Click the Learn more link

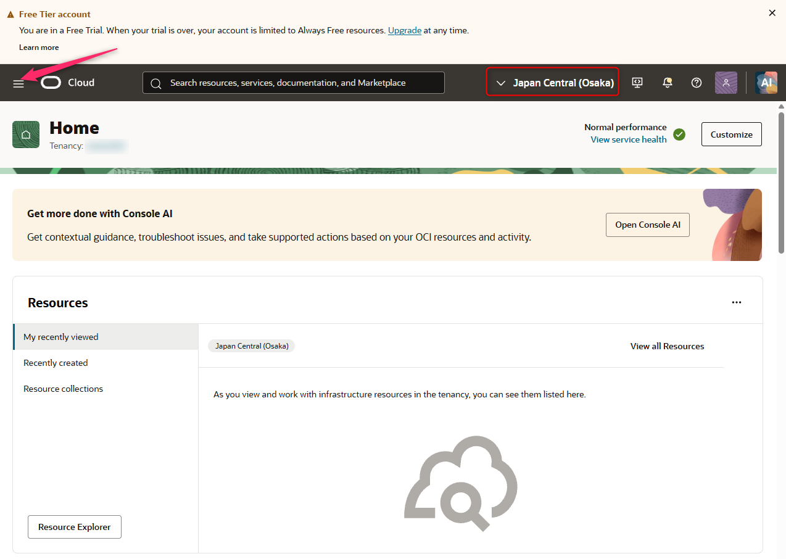(39, 48)
